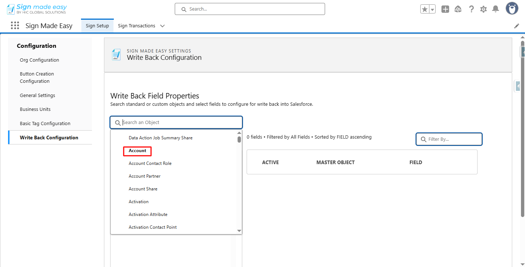Choose Account Contact Role option
This screenshot has height=267, width=525.
[150, 163]
